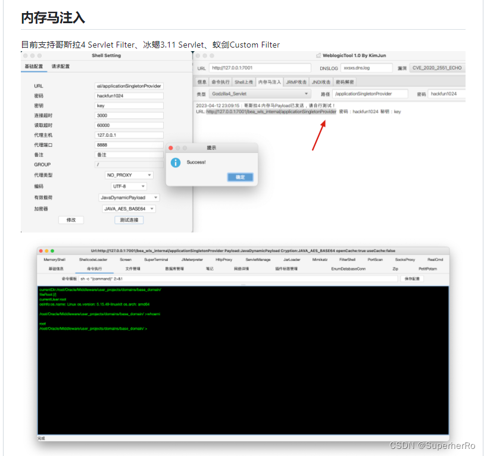Expand the JavaDynamicPayload payload dropdown
This screenshot has height=456, width=484.
[129, 197]
